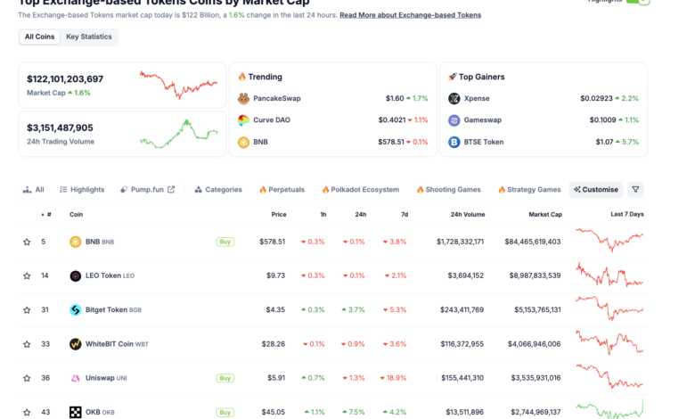Screen dimensions: 695x419
Task: Switch to the Key Statistics tab
Action: pos(88,37)
